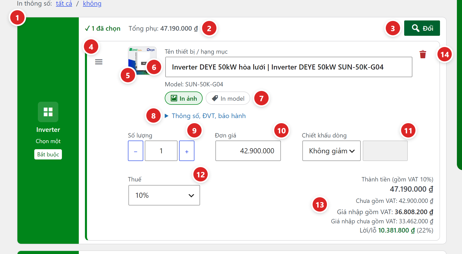
Task: Click the device name text field
Action: pyautogui.click(x=289, y=67)
